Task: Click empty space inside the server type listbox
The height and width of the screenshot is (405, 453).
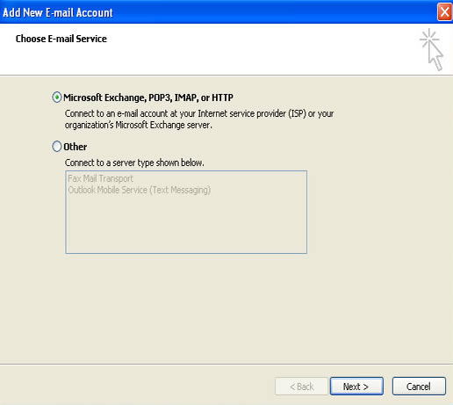Action: pyautogui.click(x=186, y=226)
